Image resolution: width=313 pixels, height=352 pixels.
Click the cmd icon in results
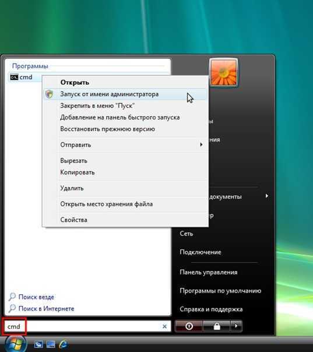click(x=14, y=78)
